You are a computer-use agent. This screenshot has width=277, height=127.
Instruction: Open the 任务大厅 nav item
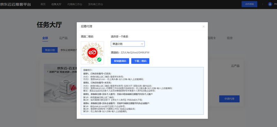[x=56, y=4]
